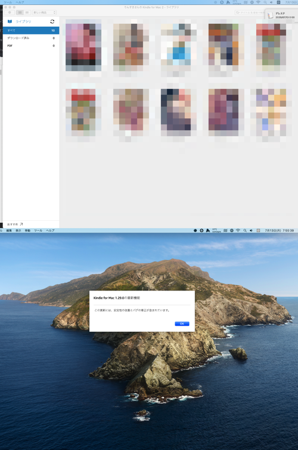Image resolution: width=298 pixels, height=450 pixels.
Task: Click the ライブラリ book icon in sidebar
Action: (10, 21)
